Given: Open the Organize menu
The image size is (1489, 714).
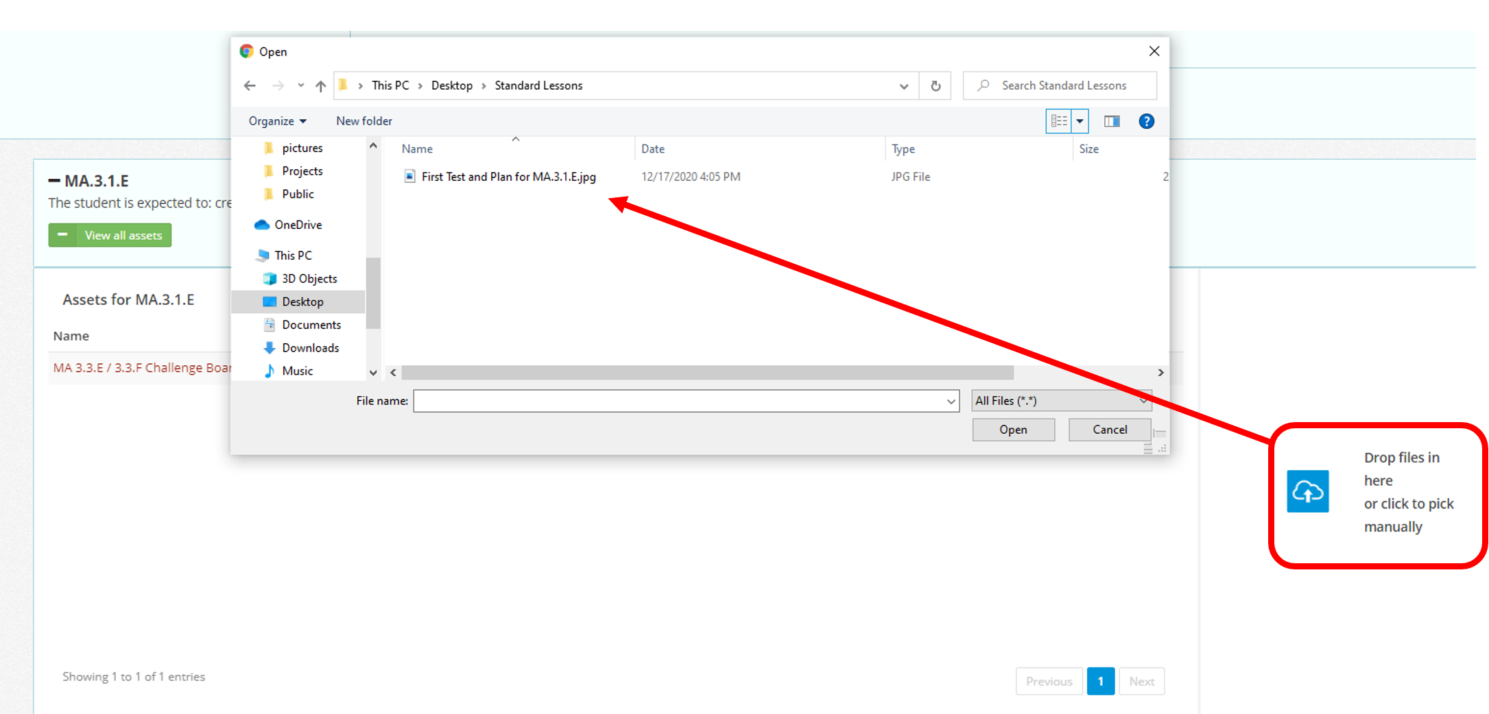Looking at the screenshot, I should click(277, 121).
